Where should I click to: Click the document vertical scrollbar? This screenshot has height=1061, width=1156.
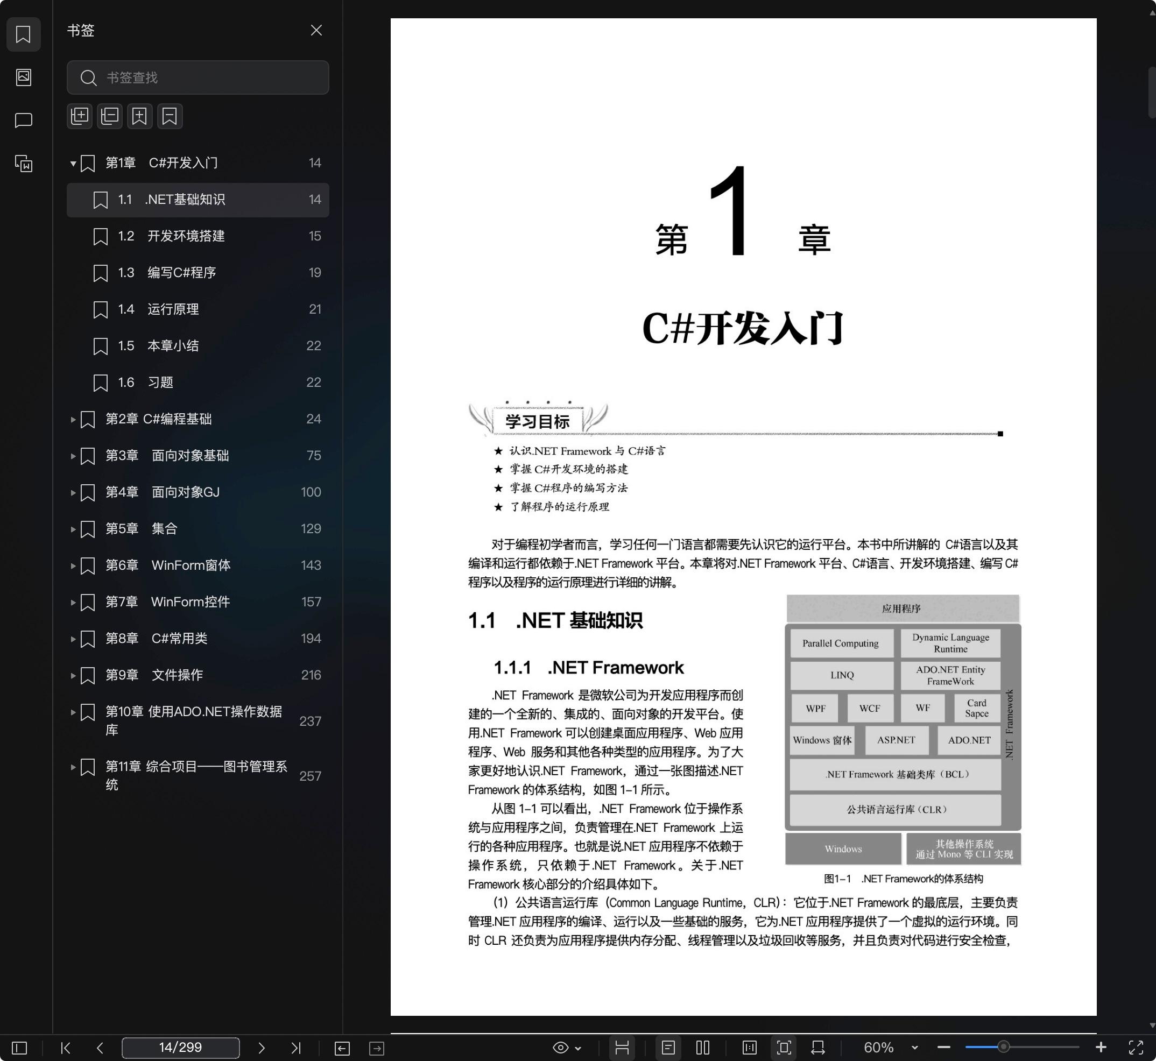[1151, 93]
